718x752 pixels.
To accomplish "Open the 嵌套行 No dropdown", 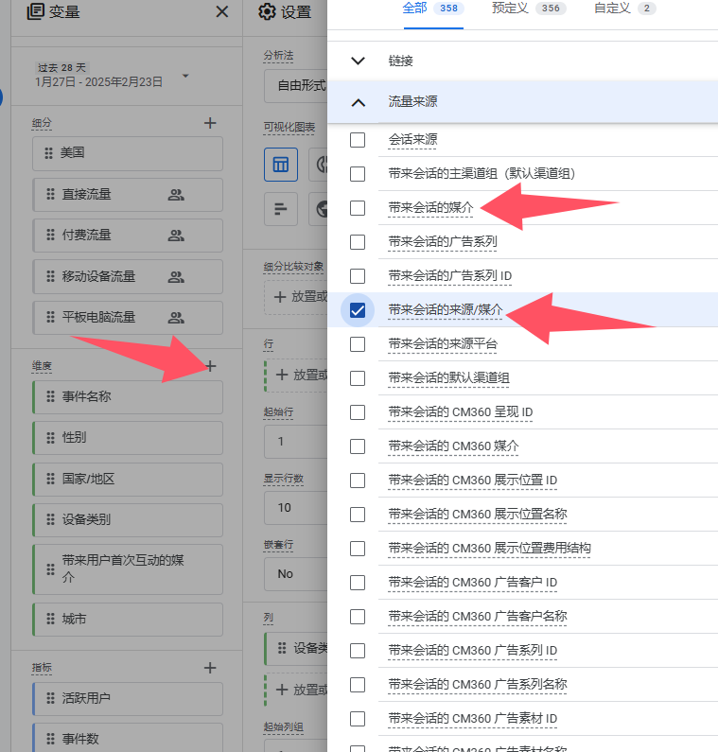I will coord(295,573).
